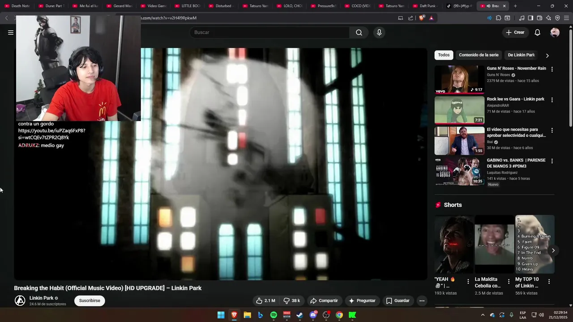This screenshot has height=322, width=573.
Task: Select Contenido de la serie chip
Action: tap(479, 55)
